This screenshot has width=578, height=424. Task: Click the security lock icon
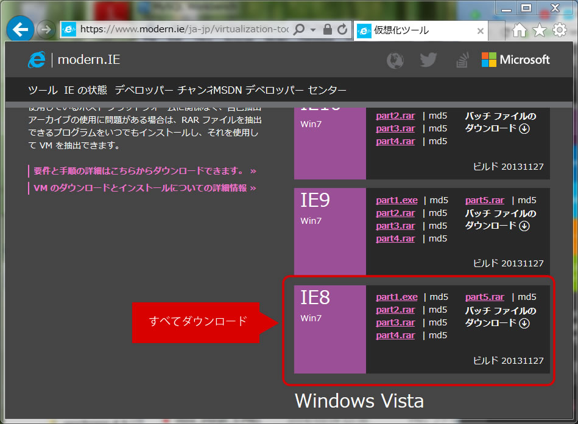coord(327,29)
